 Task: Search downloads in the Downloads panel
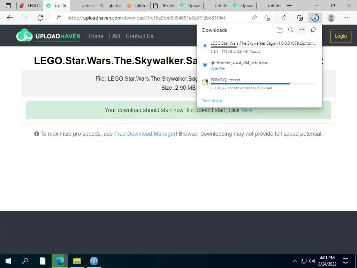coord(291,30)
